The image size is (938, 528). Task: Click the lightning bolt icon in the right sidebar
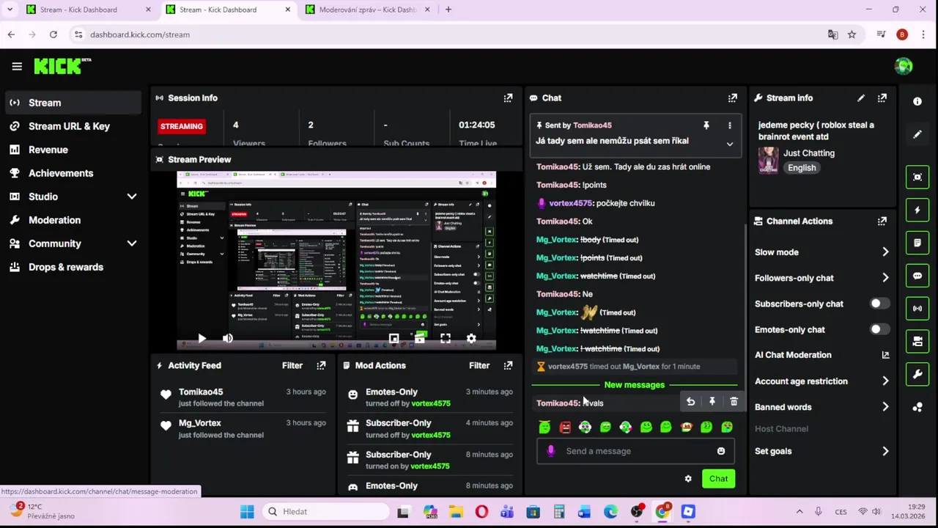tap(917, 210)
